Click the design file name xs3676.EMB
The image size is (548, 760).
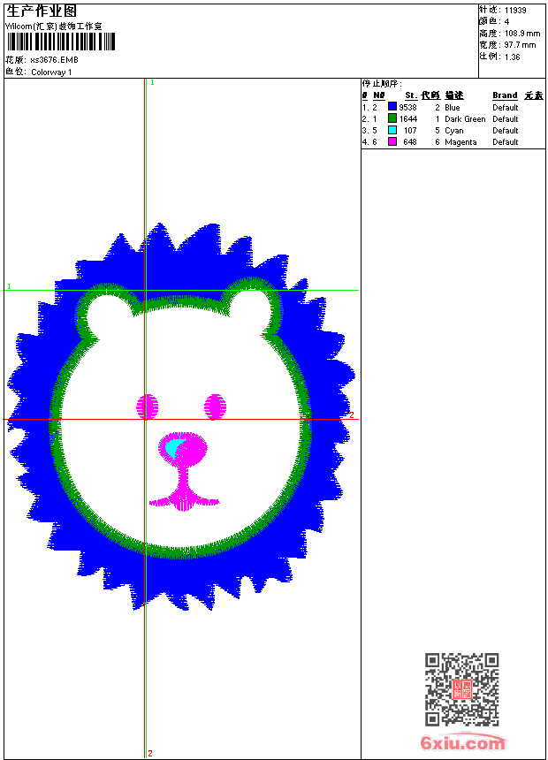(x=54, y=60)
